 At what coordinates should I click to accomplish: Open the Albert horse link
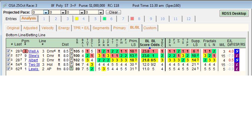click(33, 60)
